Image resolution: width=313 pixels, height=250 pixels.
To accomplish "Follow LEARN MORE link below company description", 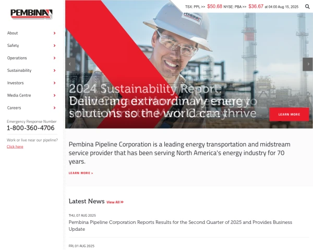I will [x=81, y=173].
